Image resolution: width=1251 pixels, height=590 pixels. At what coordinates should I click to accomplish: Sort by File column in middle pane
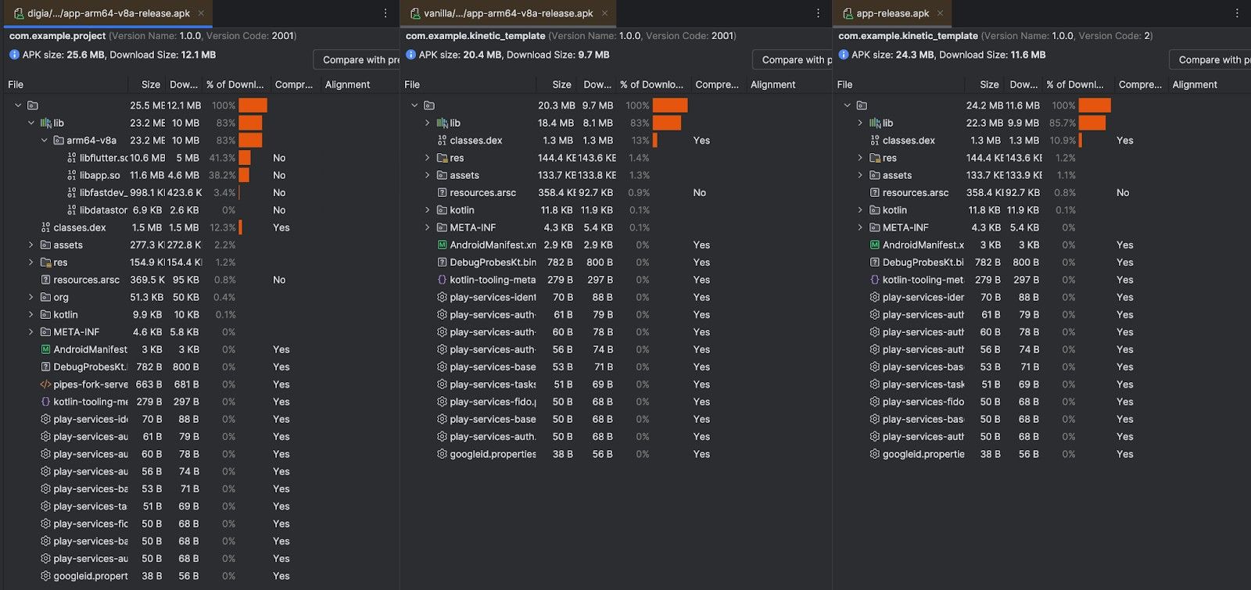click(x=412, y=84)
